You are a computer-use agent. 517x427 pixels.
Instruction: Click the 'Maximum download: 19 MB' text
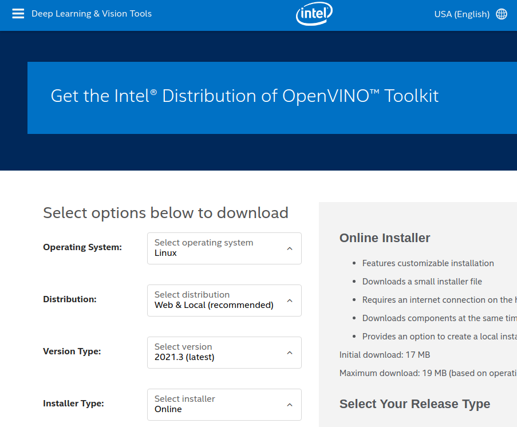(428, 373)
